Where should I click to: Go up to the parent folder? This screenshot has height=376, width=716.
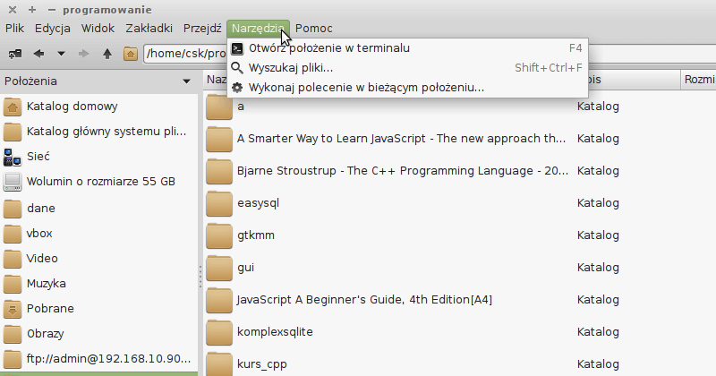point(107,54)
